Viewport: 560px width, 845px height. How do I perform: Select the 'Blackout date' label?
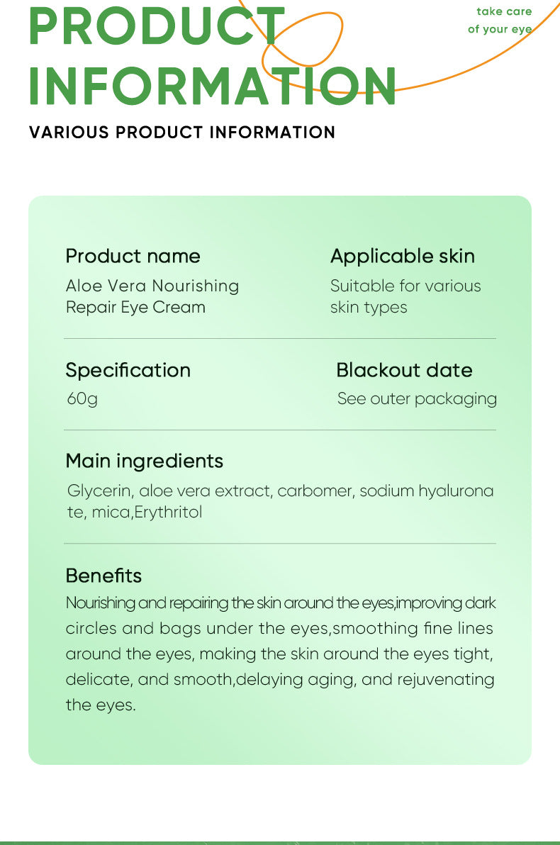pos(404,370)
